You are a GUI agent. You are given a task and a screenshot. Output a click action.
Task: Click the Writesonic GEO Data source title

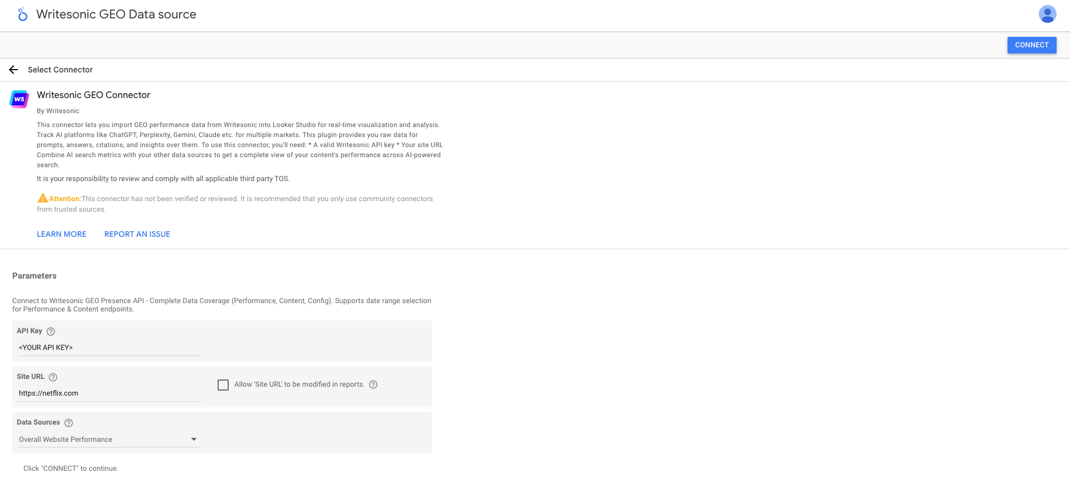coord(116,14)
